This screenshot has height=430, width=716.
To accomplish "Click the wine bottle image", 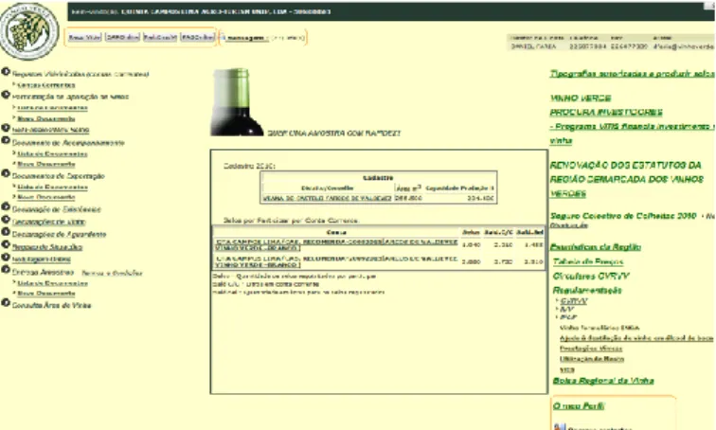I will pyautogui.click(x=237, y=102).
